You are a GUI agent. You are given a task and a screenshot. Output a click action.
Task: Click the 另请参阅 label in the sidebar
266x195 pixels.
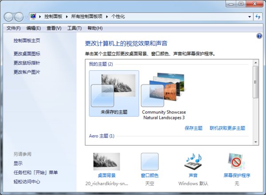click(23, 154)
